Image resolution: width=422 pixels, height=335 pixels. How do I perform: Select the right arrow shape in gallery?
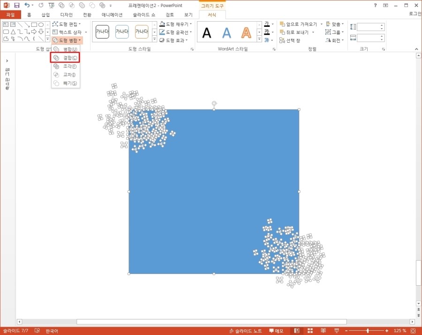click(x=34, y=32)
